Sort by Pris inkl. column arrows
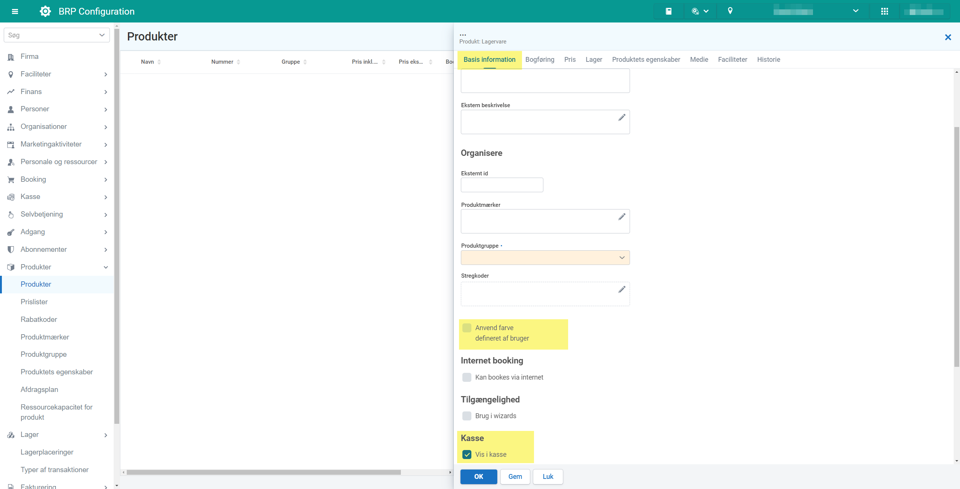Viewport: 960px width, 489px height. (x=384, y=62)
